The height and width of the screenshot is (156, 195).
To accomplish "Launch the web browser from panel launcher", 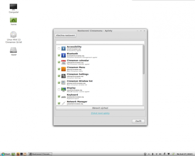I will click(x=18, y=154).
